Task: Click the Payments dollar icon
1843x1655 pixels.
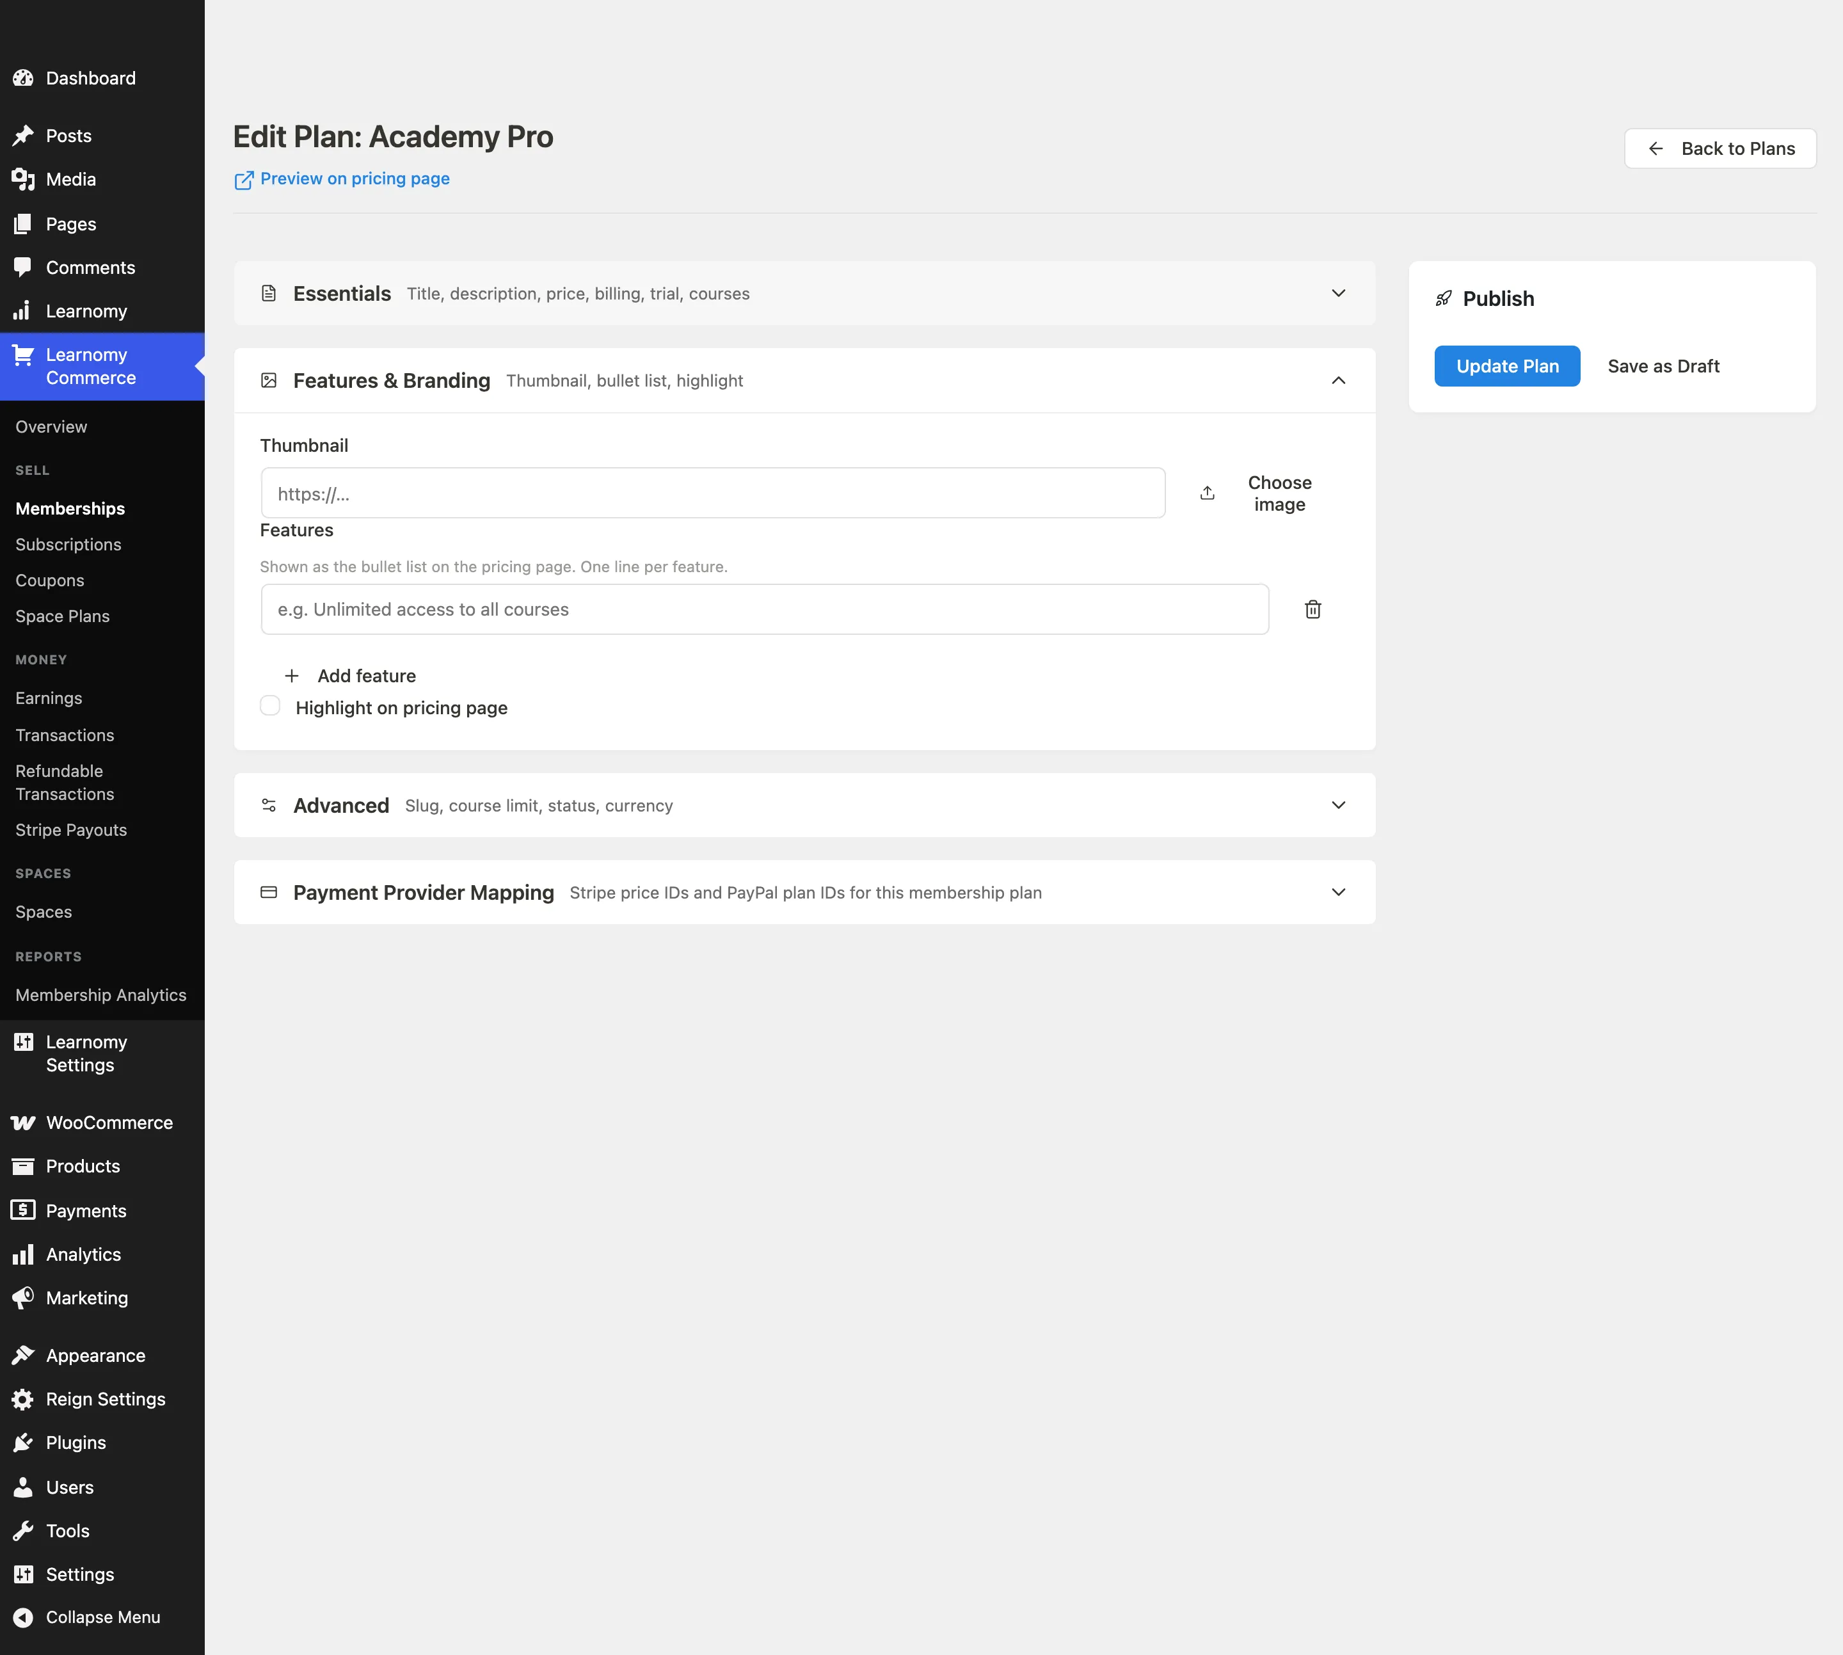Action: [23, 1210]
